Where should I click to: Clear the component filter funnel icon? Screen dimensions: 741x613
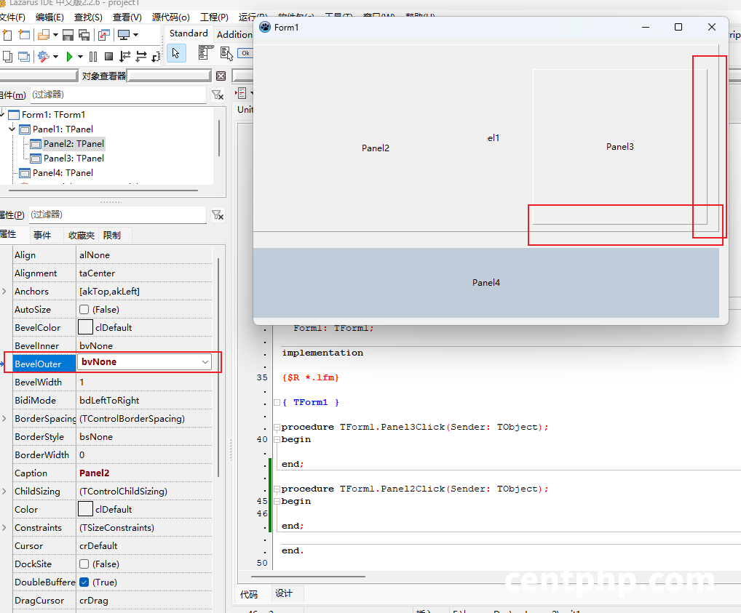[x=218, y=95]
